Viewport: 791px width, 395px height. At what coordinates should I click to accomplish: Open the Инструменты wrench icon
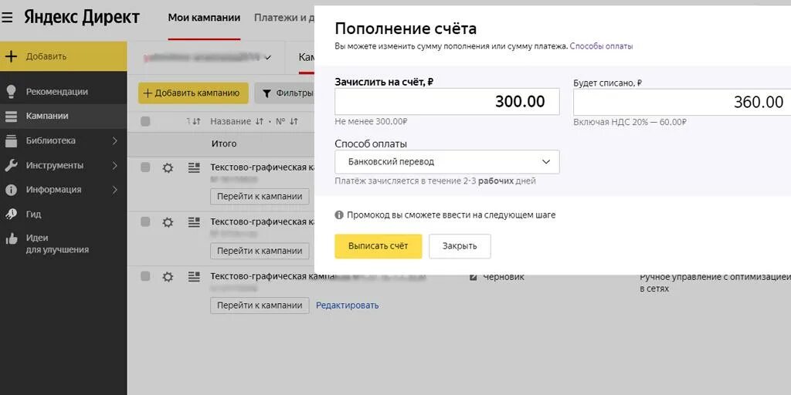coord(11,165)
